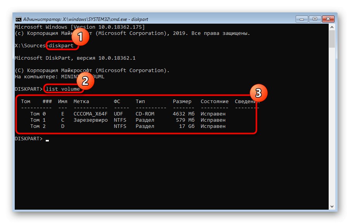Image resolution: width=350 pixels, height=224 pixels.
Task: Click the 'CCCOMA_X64F' volume label
Action: pos(91,114)
